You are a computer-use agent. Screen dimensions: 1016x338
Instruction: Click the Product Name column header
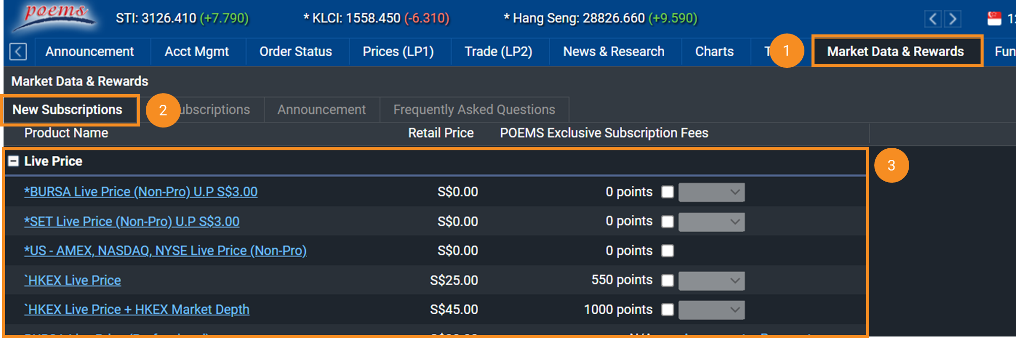pos(66,133)
